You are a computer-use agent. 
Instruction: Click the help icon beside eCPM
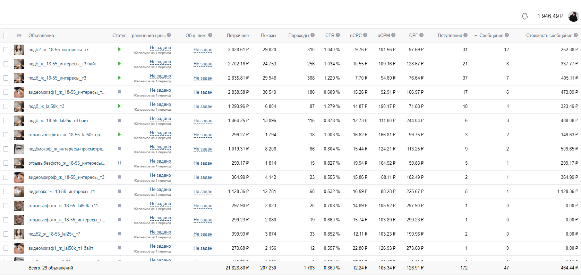pyautogui.click(x=393, y=35)
